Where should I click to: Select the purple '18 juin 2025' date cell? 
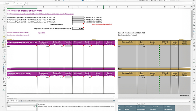tap(42, 33)
